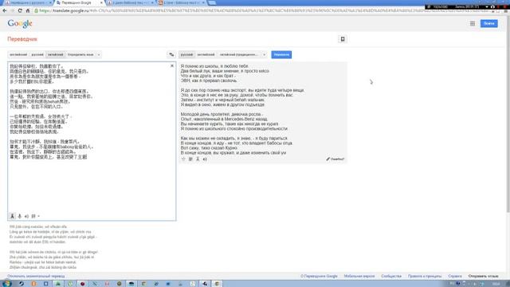510x287 pixels.
Task: Click inside the Chinese source text box
Action: [92, 141]
